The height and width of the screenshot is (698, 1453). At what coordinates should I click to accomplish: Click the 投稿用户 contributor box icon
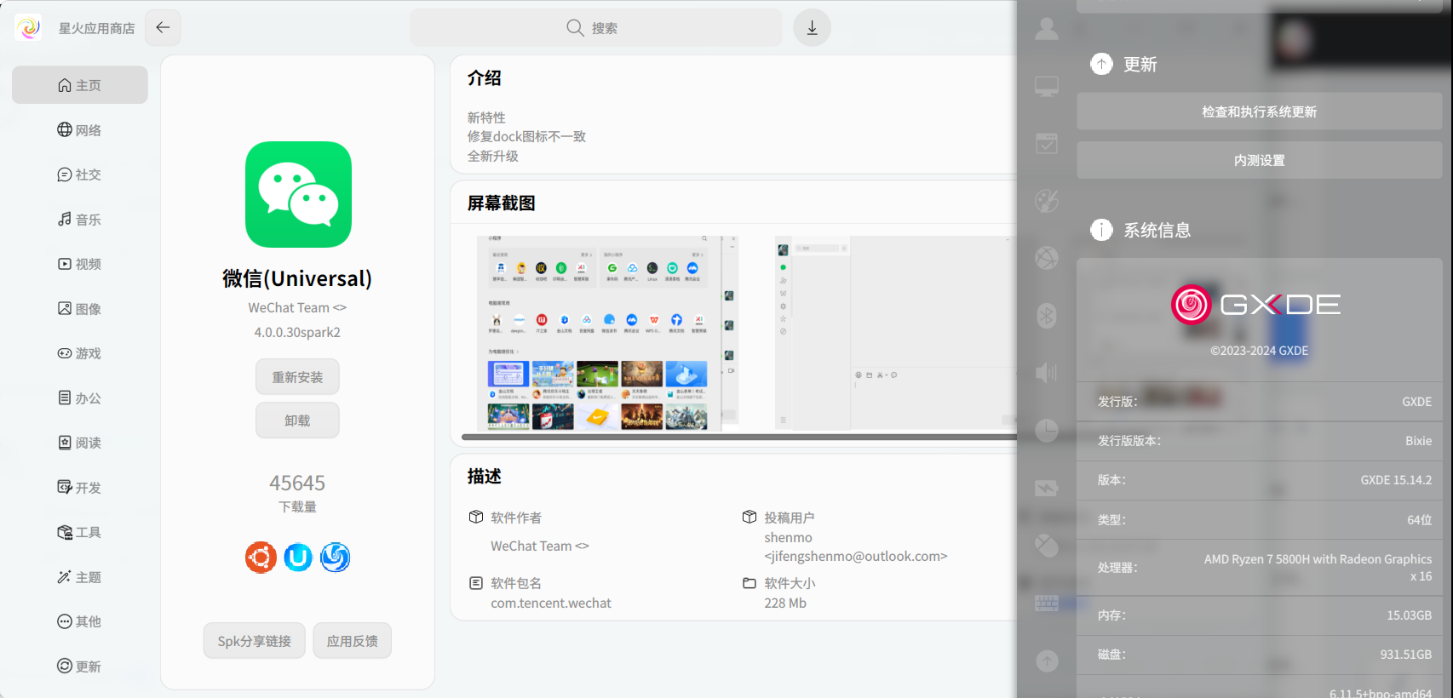coord(749,517)
